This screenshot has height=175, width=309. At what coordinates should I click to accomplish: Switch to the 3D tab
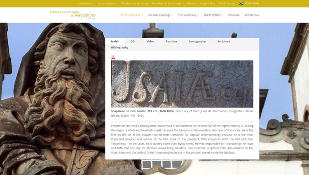pos(133,41)
